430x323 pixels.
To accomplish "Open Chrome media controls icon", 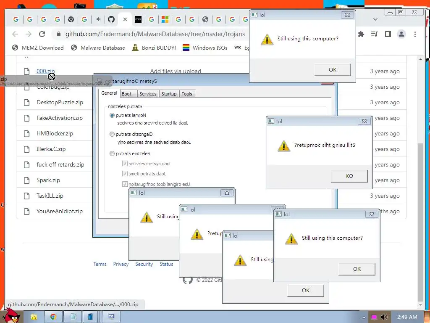I will click(374, 34).
